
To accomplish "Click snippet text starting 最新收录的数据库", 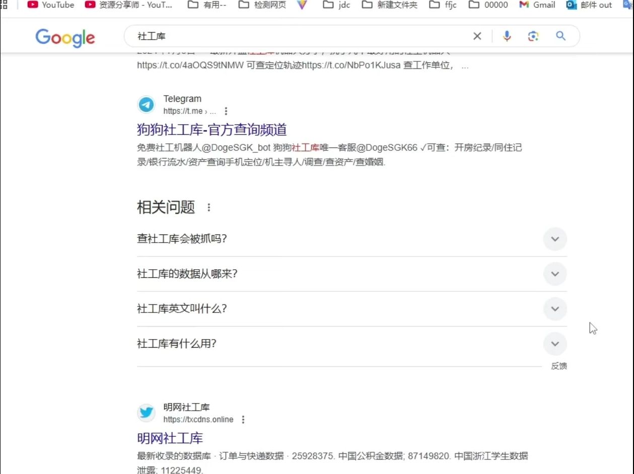I will pyautogui.click(x=332, y=463).
